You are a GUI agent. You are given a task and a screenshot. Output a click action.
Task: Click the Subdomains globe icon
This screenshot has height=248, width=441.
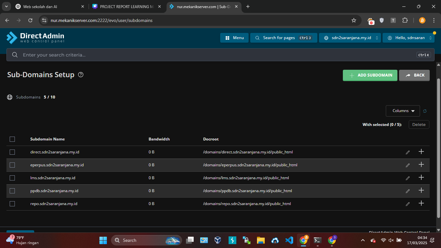point(10,97)
